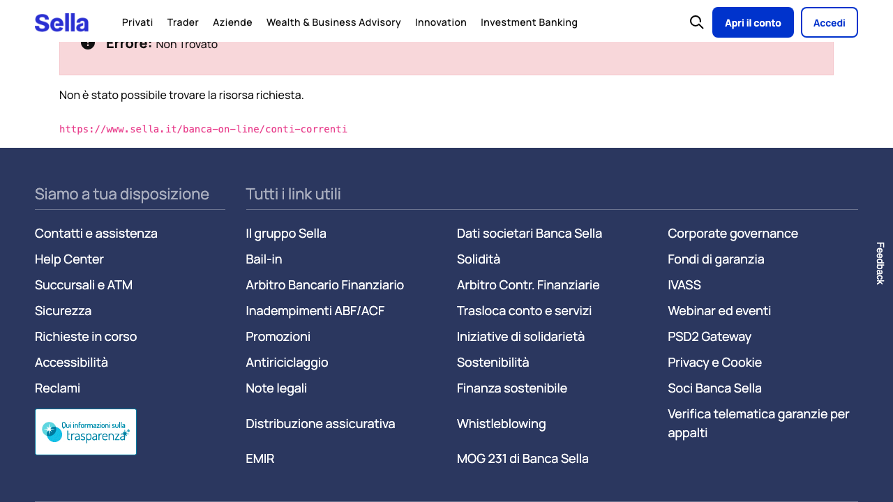
Task: Open Dati societari Banca Sella link
Action: coord(530,233)
